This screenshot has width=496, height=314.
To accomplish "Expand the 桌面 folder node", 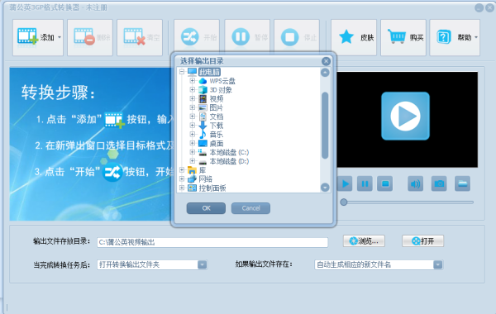I will point(193,143).
